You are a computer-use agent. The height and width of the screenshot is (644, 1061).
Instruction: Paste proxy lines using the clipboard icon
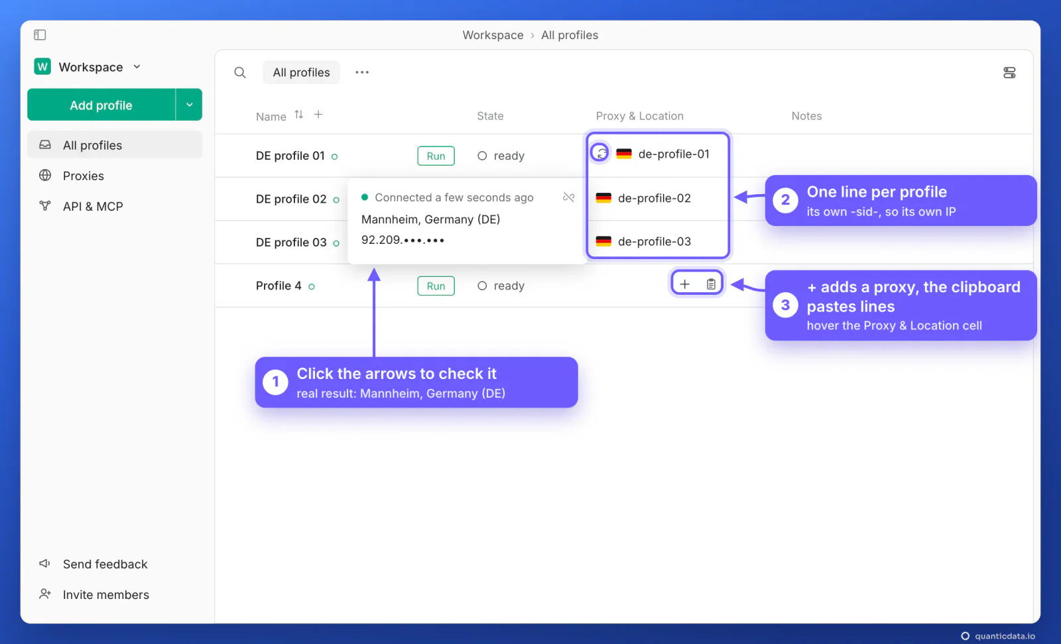(711, 284)
